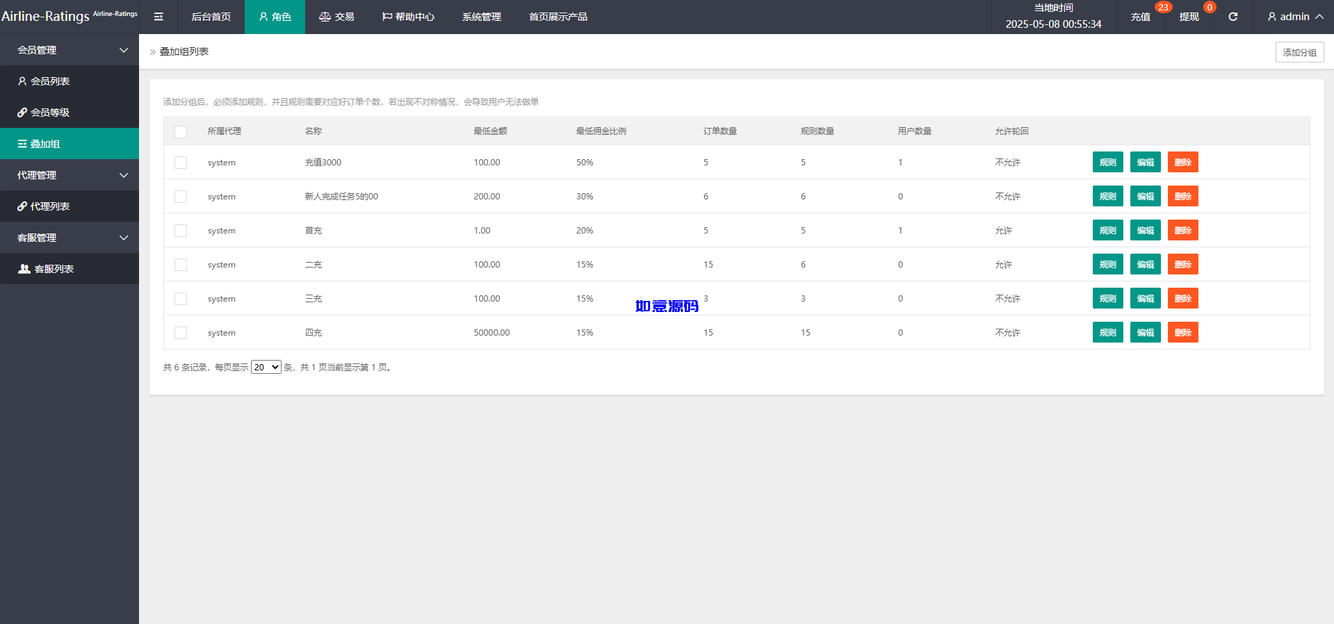Open 会员列表 in the sidebar
1334x624 pixels.
coord(70,81)
